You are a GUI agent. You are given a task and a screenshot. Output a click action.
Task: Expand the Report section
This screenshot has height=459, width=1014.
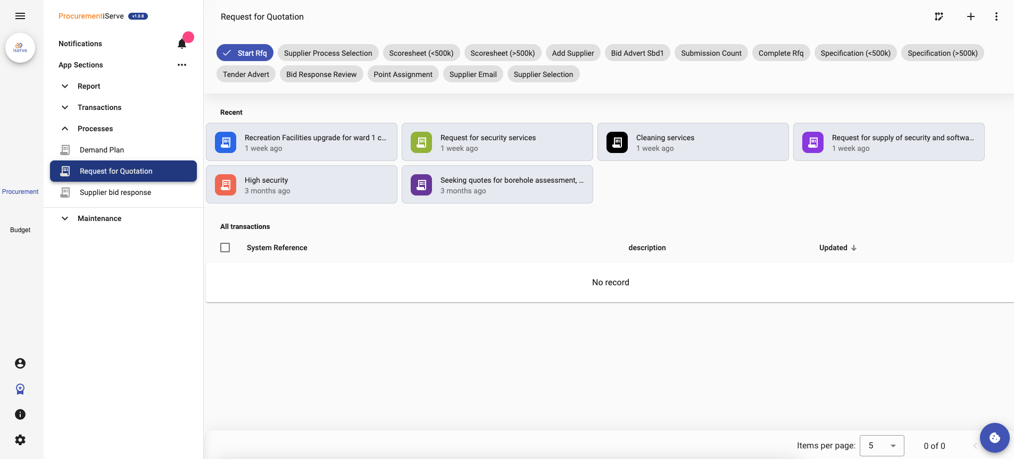click(x=88, y=86)
